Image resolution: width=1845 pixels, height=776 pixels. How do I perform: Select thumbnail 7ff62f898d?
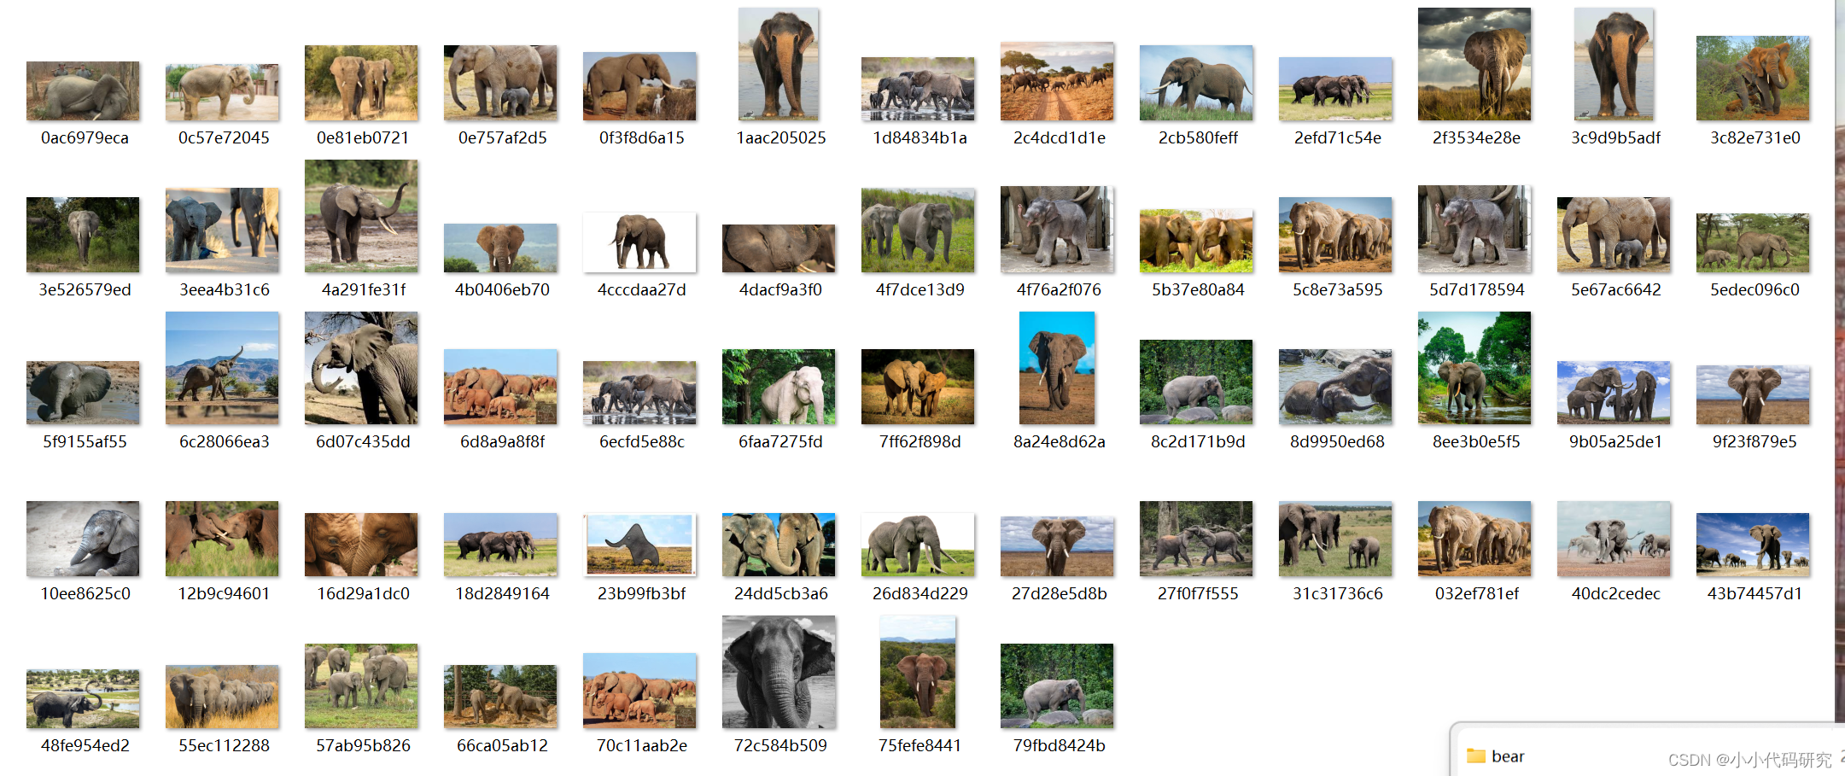coord(918,387)
